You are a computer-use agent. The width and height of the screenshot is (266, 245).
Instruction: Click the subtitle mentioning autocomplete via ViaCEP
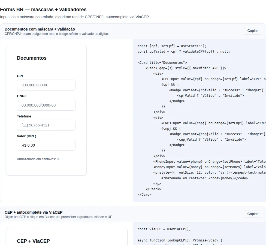click(75, 17)
